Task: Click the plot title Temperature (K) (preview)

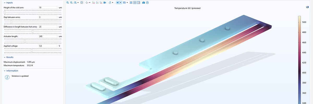Action: tap(187, 8)
